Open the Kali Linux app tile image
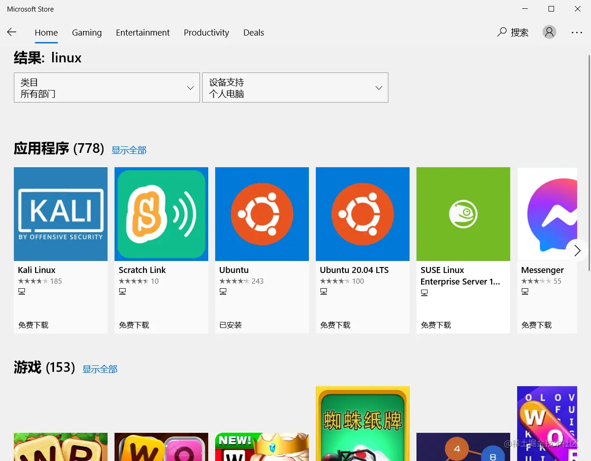Viewport: 591px width, 461px height. 60,214
